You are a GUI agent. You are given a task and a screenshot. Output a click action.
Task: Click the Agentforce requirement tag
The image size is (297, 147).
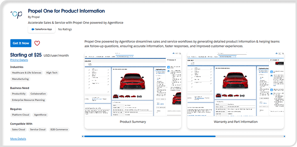pyautogui.click(x=40, y=115)
